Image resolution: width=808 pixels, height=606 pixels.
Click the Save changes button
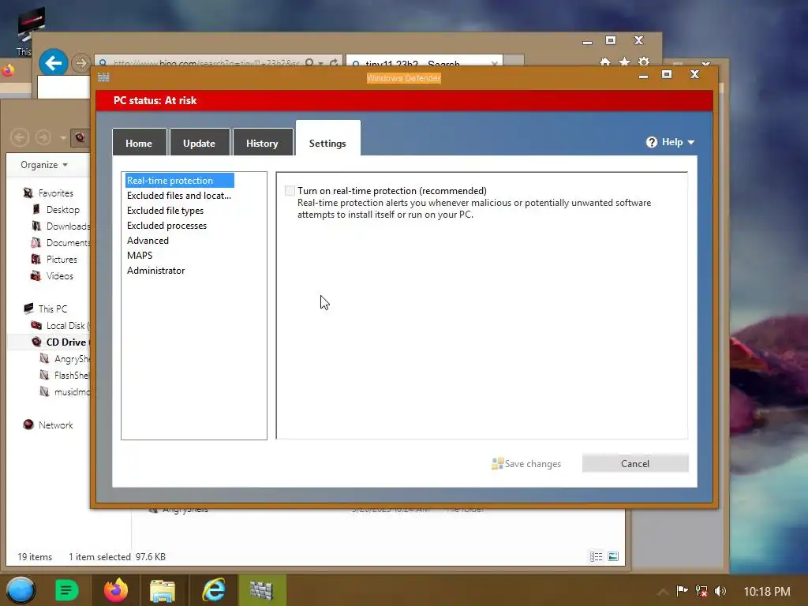coord(526,463)
